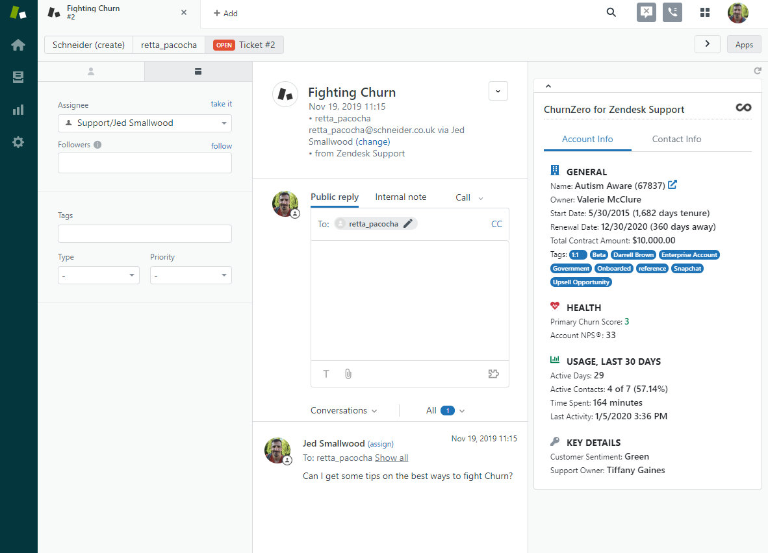Click the Key Details key icon
Image resolution: width=768 pixels, height=553 pixels.
coord(554,441)
